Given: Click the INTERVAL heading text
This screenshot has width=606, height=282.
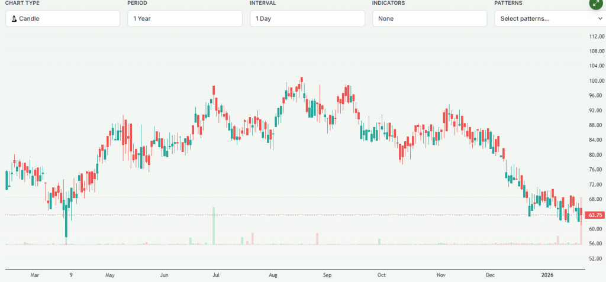Looking at the screenshot, I should [263, 3].
